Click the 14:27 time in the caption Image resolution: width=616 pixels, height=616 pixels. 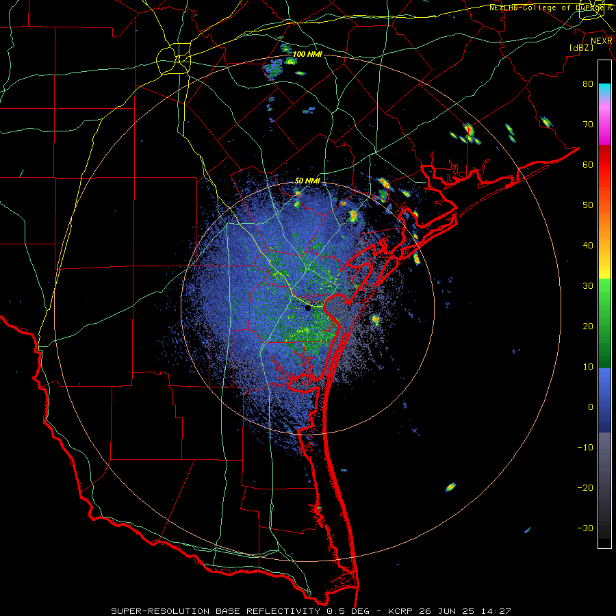click(x=495, y=611)
